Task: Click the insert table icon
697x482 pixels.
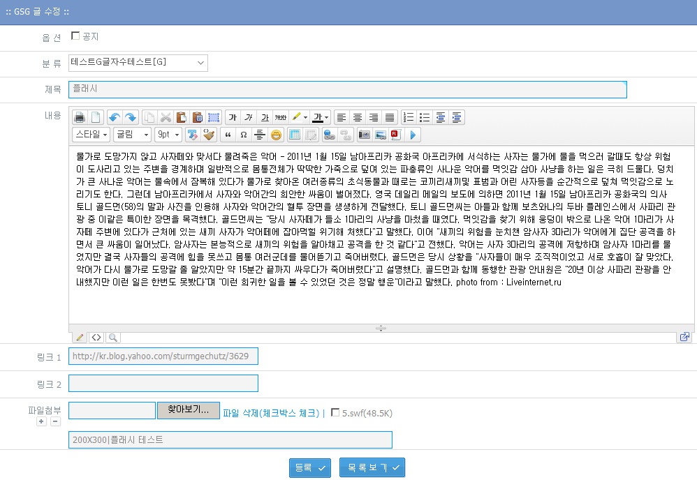Action: pyautogui.click(x=295, y=135)
